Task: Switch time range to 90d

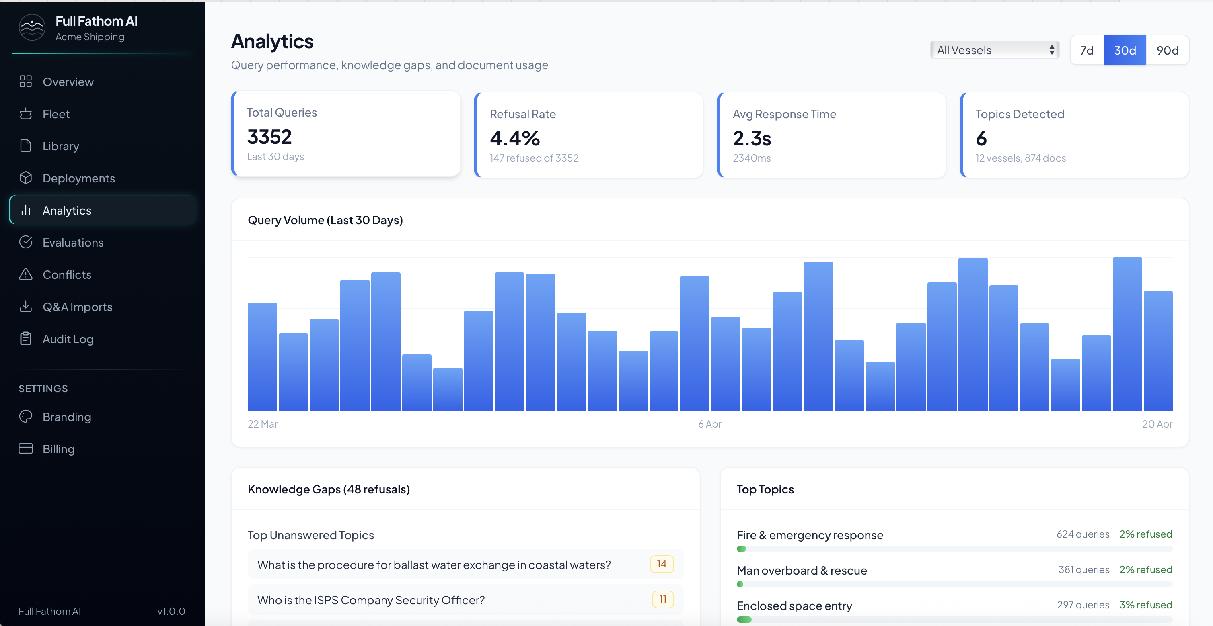Action: point(1167,50)
